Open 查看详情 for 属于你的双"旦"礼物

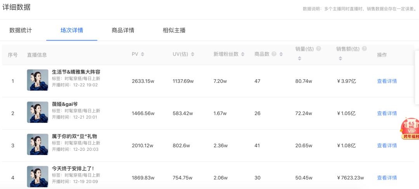pos(387,146)
